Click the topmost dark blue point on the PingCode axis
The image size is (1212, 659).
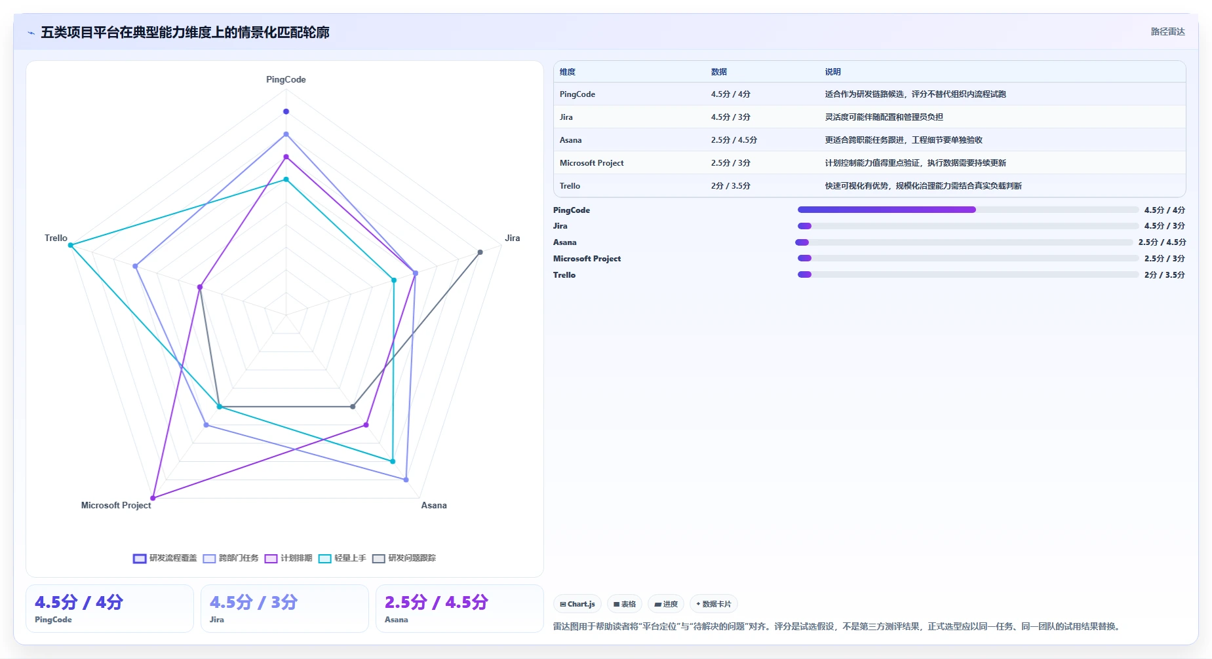(286, 111)
